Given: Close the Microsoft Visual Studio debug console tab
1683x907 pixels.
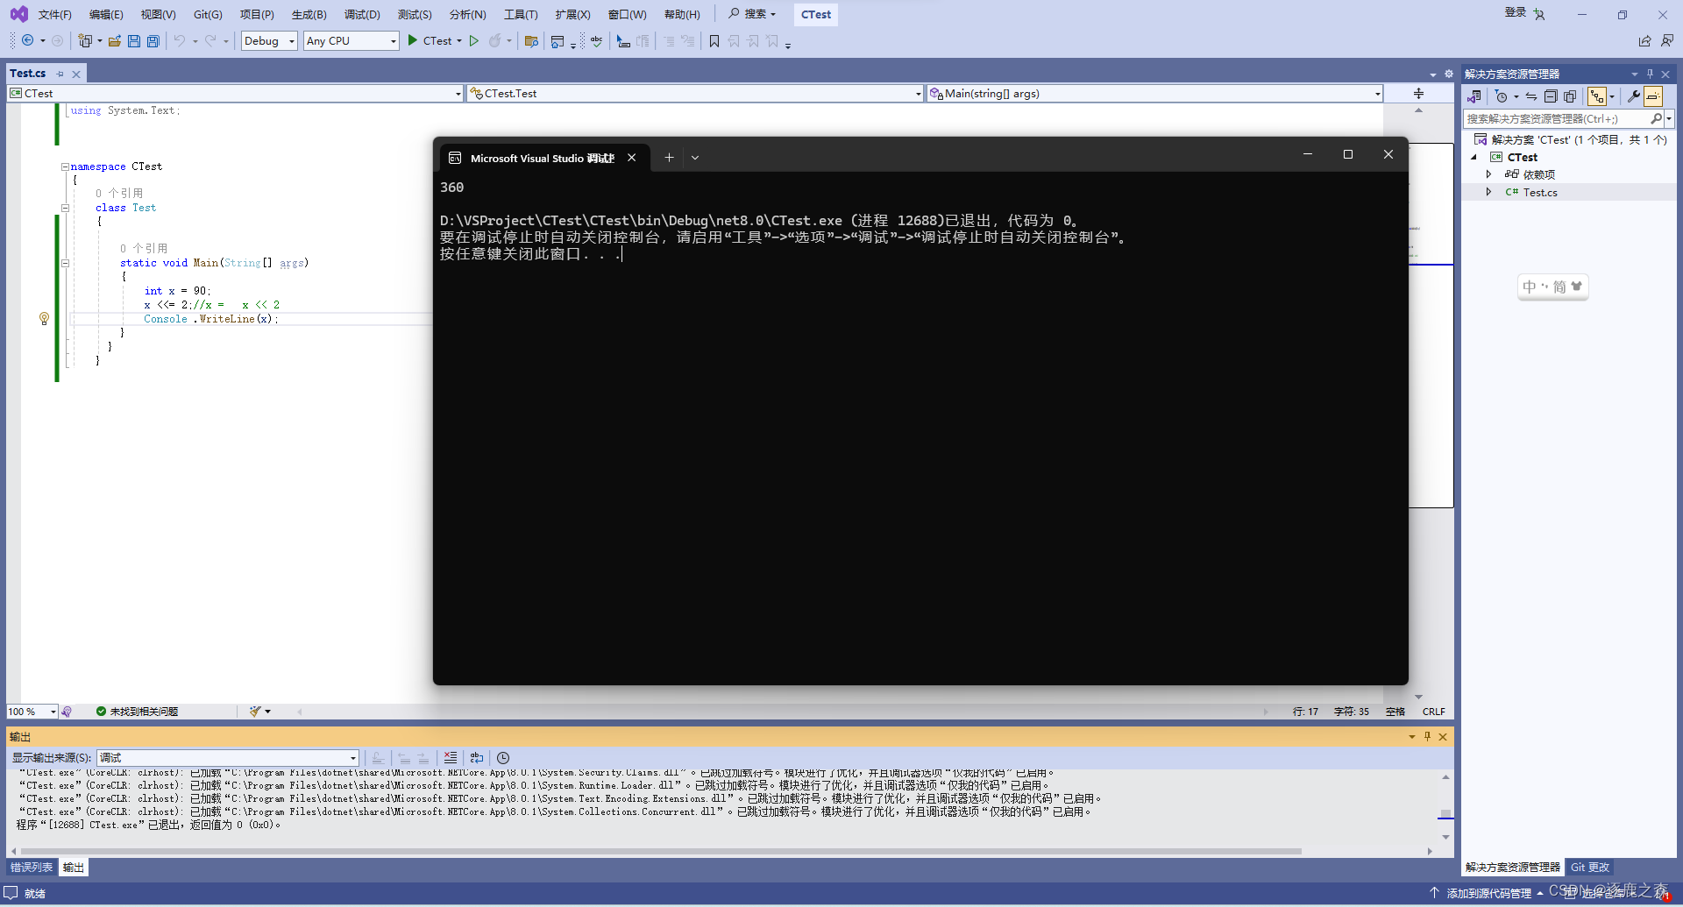Looking at the screenshot, I should 631,158.
